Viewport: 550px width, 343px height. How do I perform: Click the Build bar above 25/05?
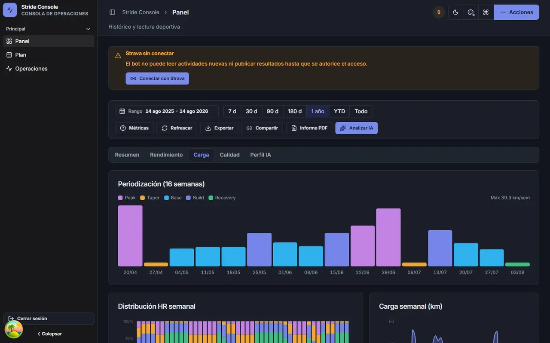pos(259,250)
